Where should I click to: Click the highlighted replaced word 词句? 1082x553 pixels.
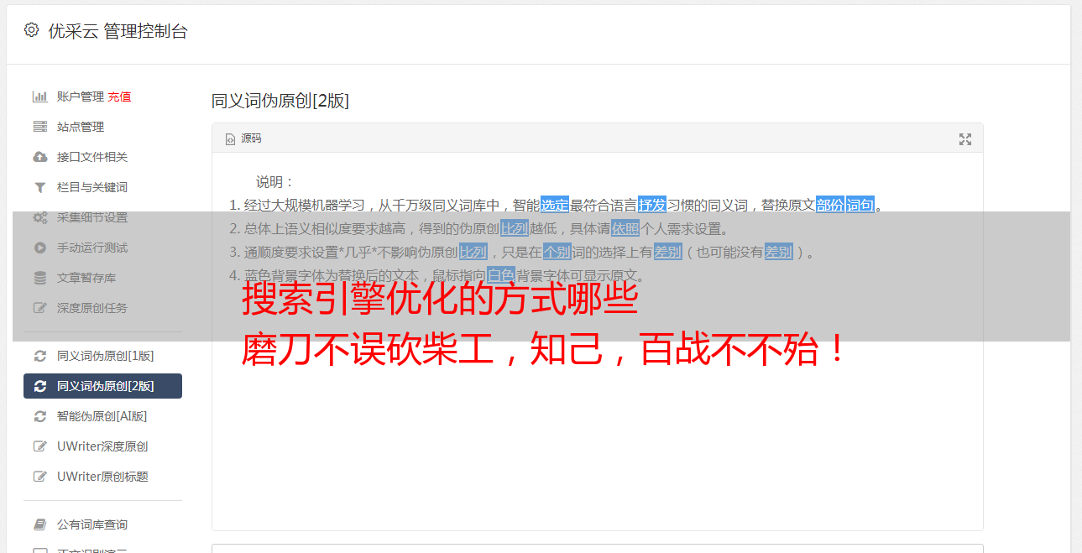tap(860, 205)
